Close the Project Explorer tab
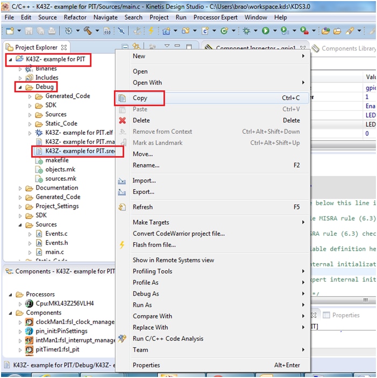The width and height of the screenshot is (377, 378). click(64, 47)
